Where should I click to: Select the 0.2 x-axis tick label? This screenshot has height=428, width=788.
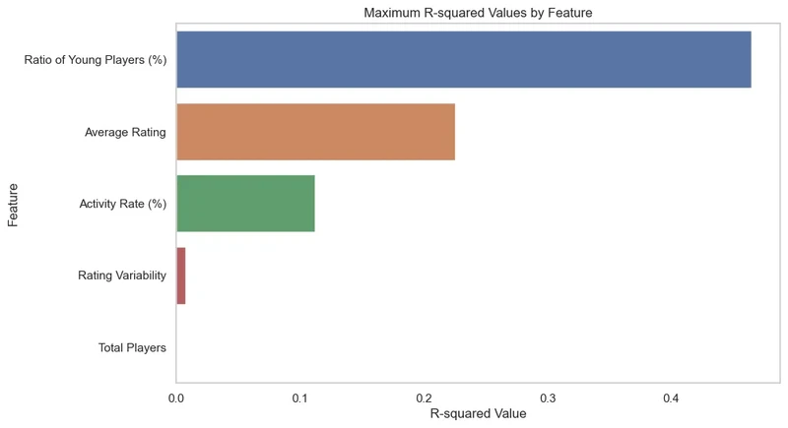pyautogui.click(x=424, y=397)
